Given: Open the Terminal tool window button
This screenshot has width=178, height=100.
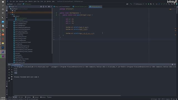Looking at the screenshot, I should pos(36,97).
